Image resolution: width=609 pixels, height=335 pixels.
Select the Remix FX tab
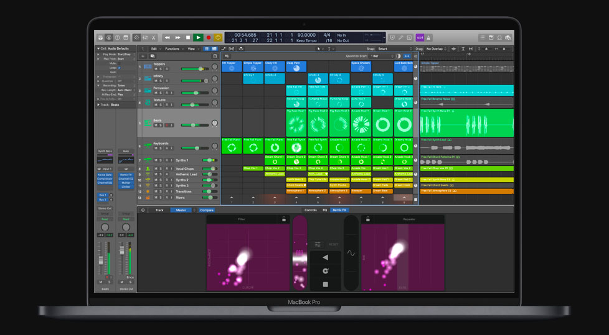pyautogui.click(x=339, y=210)
